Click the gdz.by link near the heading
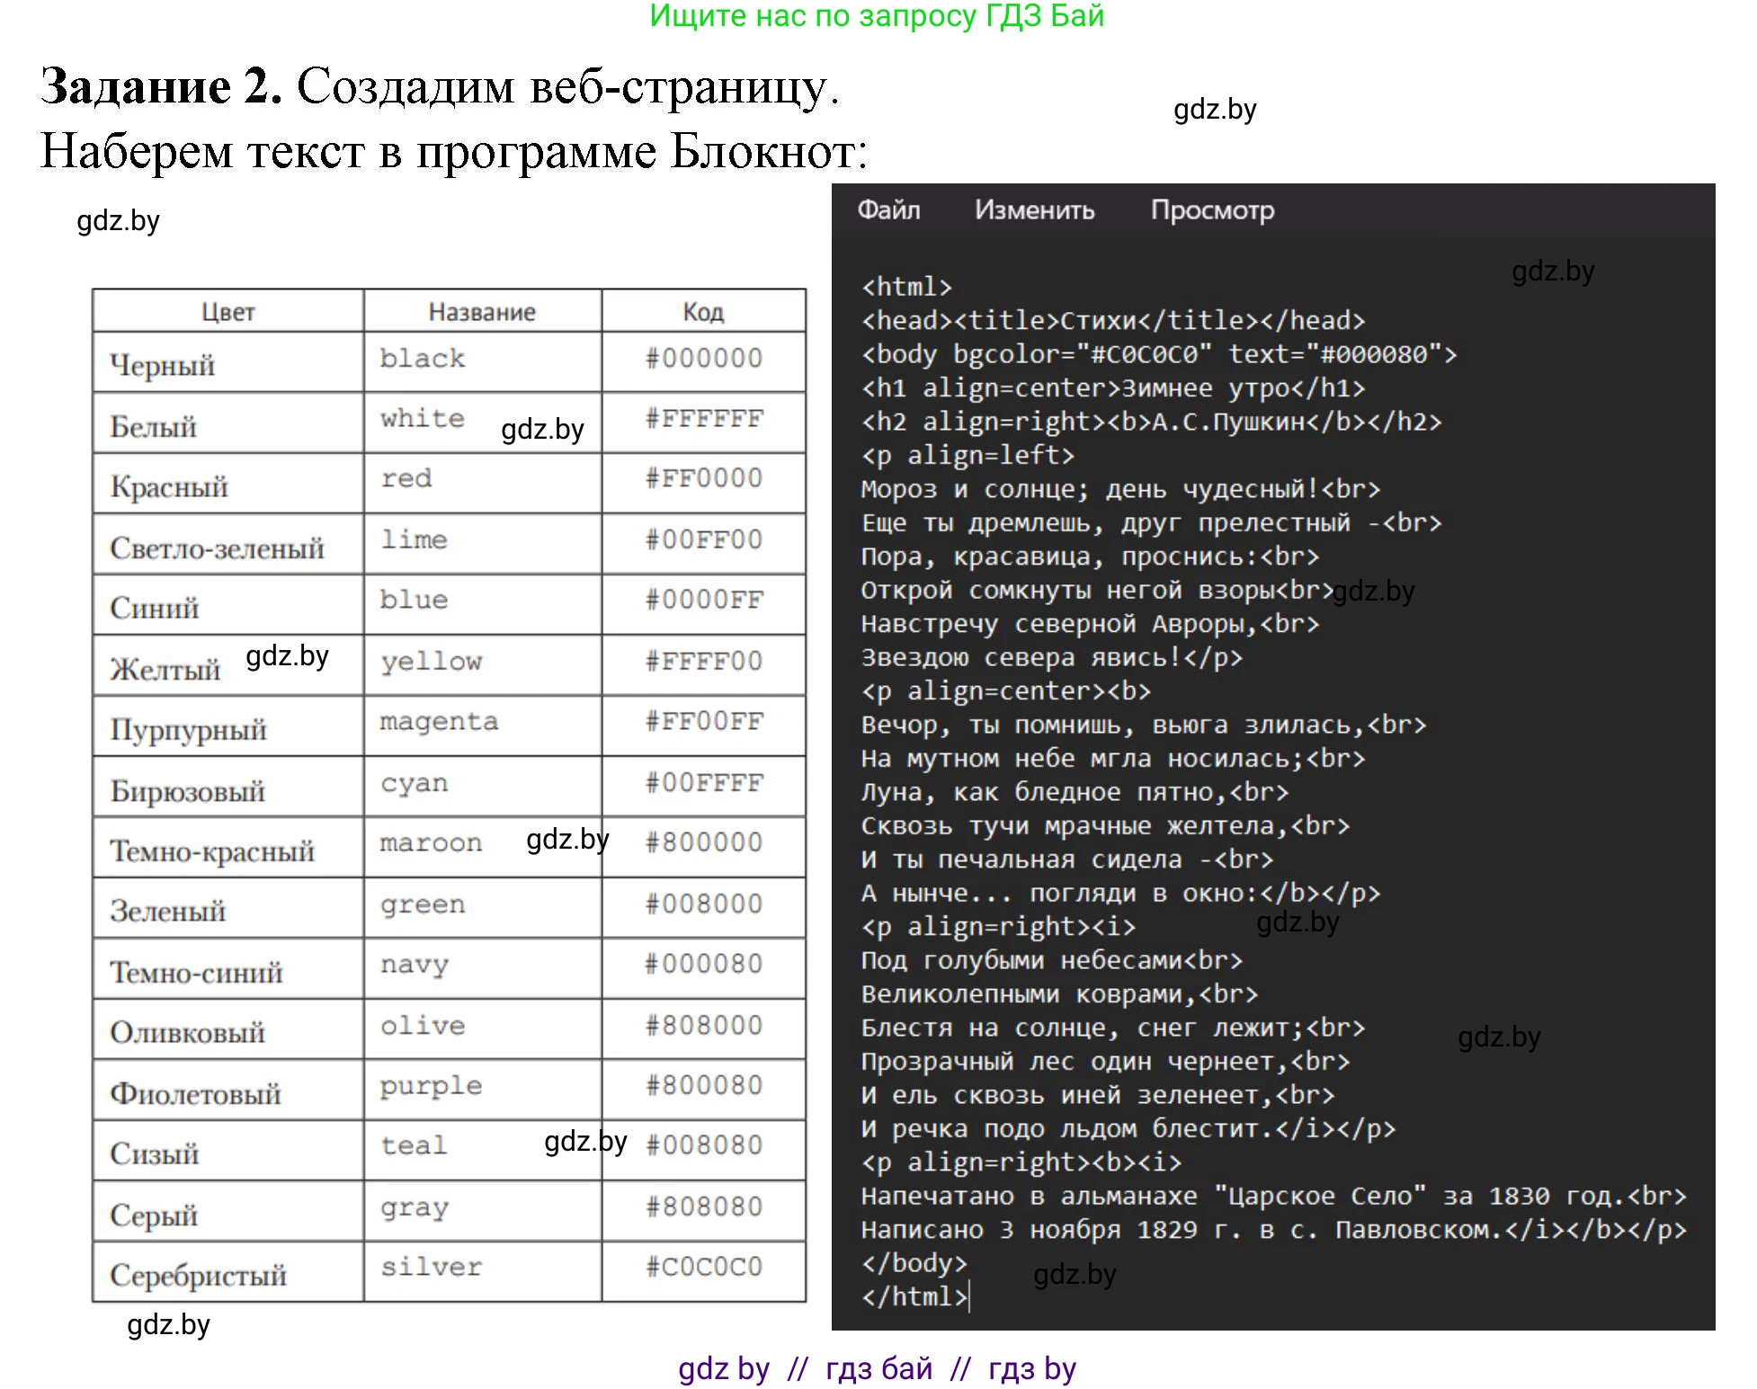Screen dimensions: 1757x1389 tap(1213, 110)
